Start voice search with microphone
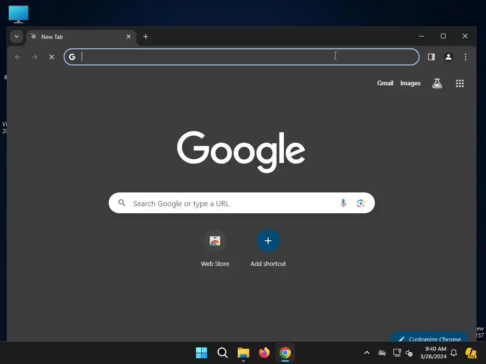This screenshot has height=364, width=486. tap(343, 203)
